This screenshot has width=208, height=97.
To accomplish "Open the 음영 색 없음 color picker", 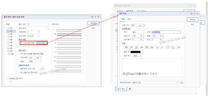I will [x=136, y=56].
